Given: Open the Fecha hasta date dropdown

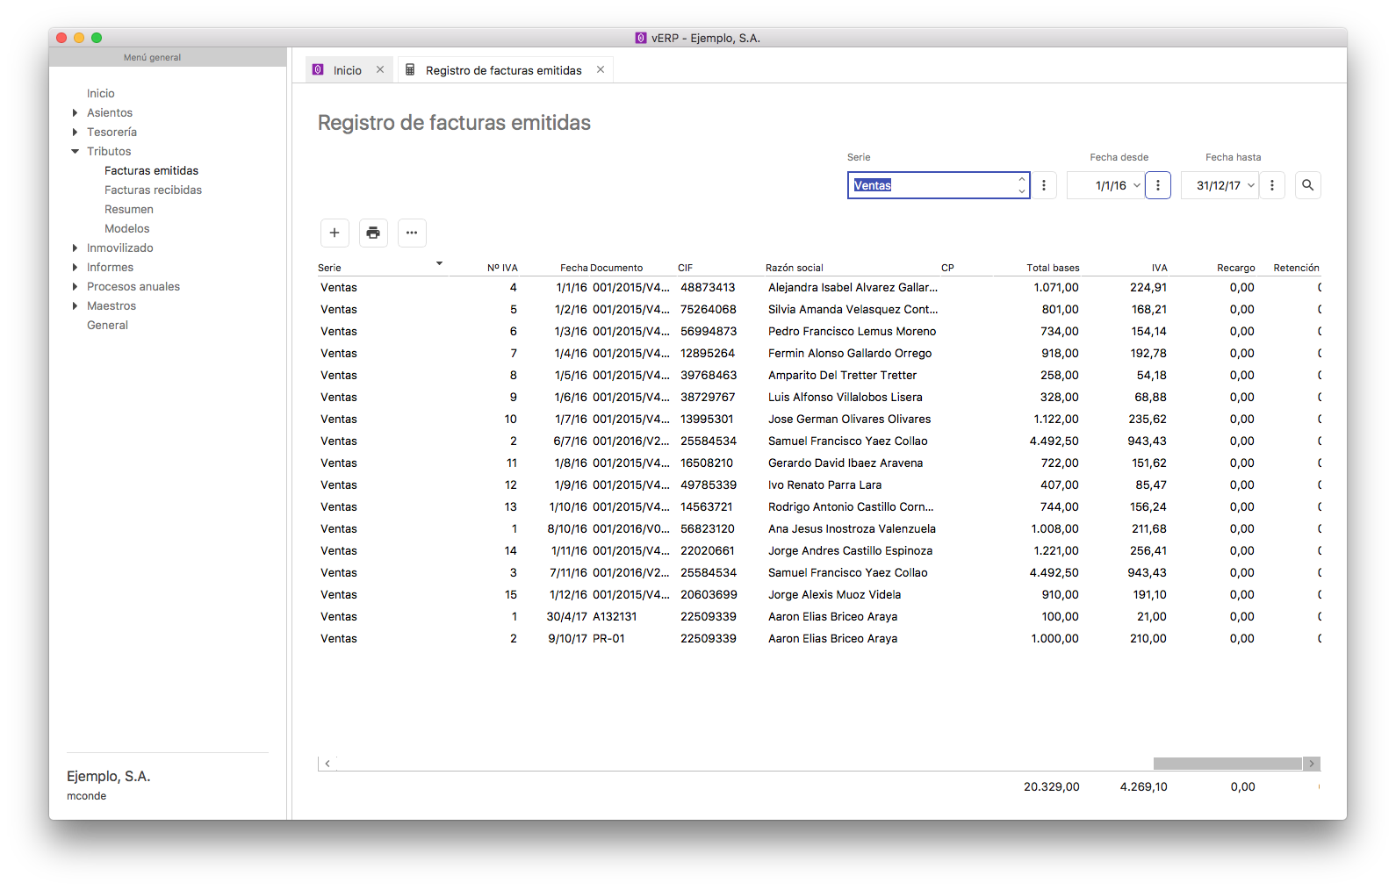Looking at the screenshot, I should pos(1251,185).
